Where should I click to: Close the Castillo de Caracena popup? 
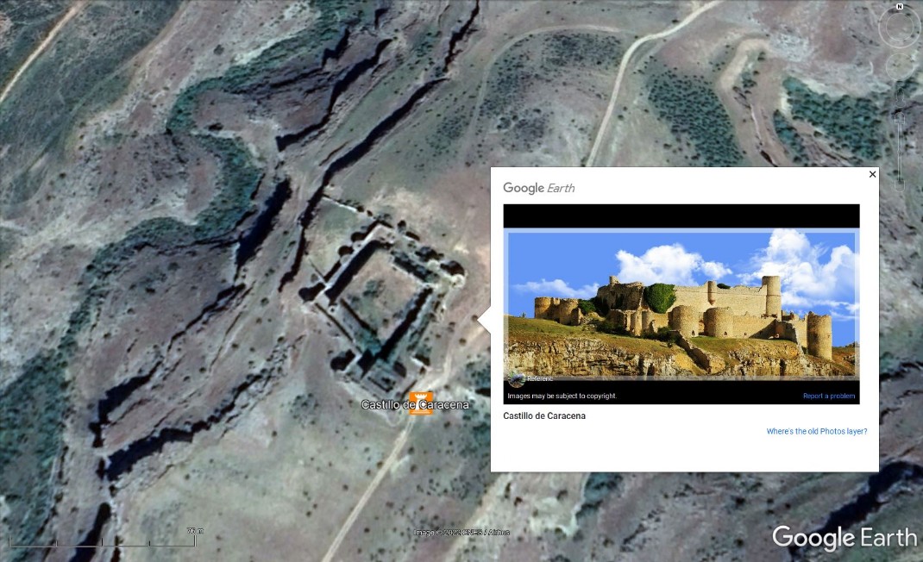[x=872, y=174]
